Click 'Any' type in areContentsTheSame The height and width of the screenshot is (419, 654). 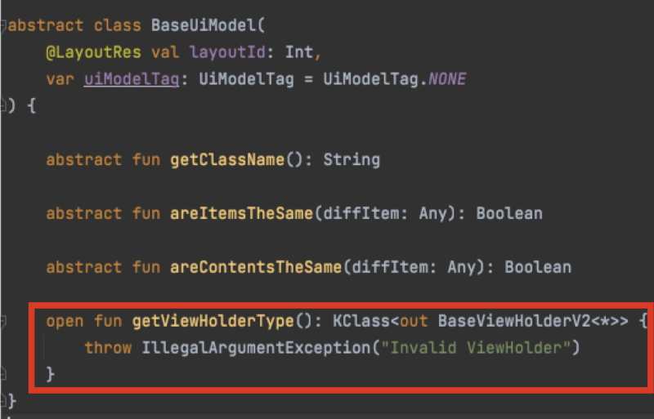461,268
